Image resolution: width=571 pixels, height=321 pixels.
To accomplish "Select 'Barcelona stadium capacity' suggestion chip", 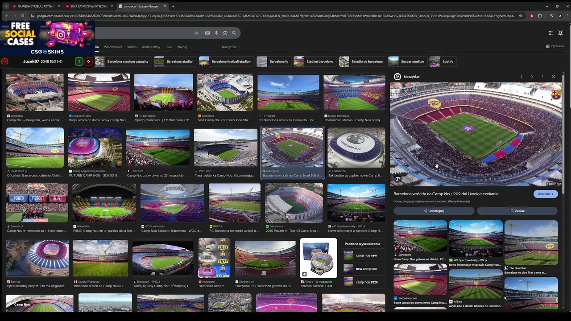I will [x=122, y=62].
